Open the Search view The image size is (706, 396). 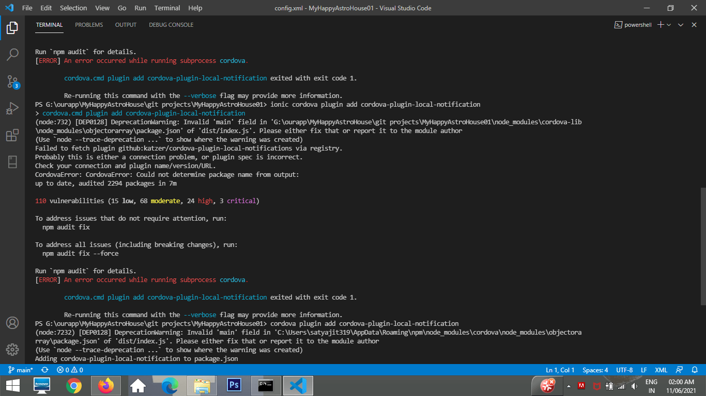[x=12, y=53]
